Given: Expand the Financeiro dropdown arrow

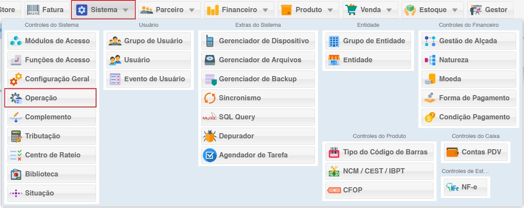Looking at the screenshot, I should tap(265, 10).
